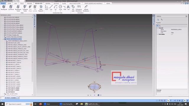Switch to the HOME ribbon tab
The height and width of the screenshot is (106, 189).
coord(9,4)
